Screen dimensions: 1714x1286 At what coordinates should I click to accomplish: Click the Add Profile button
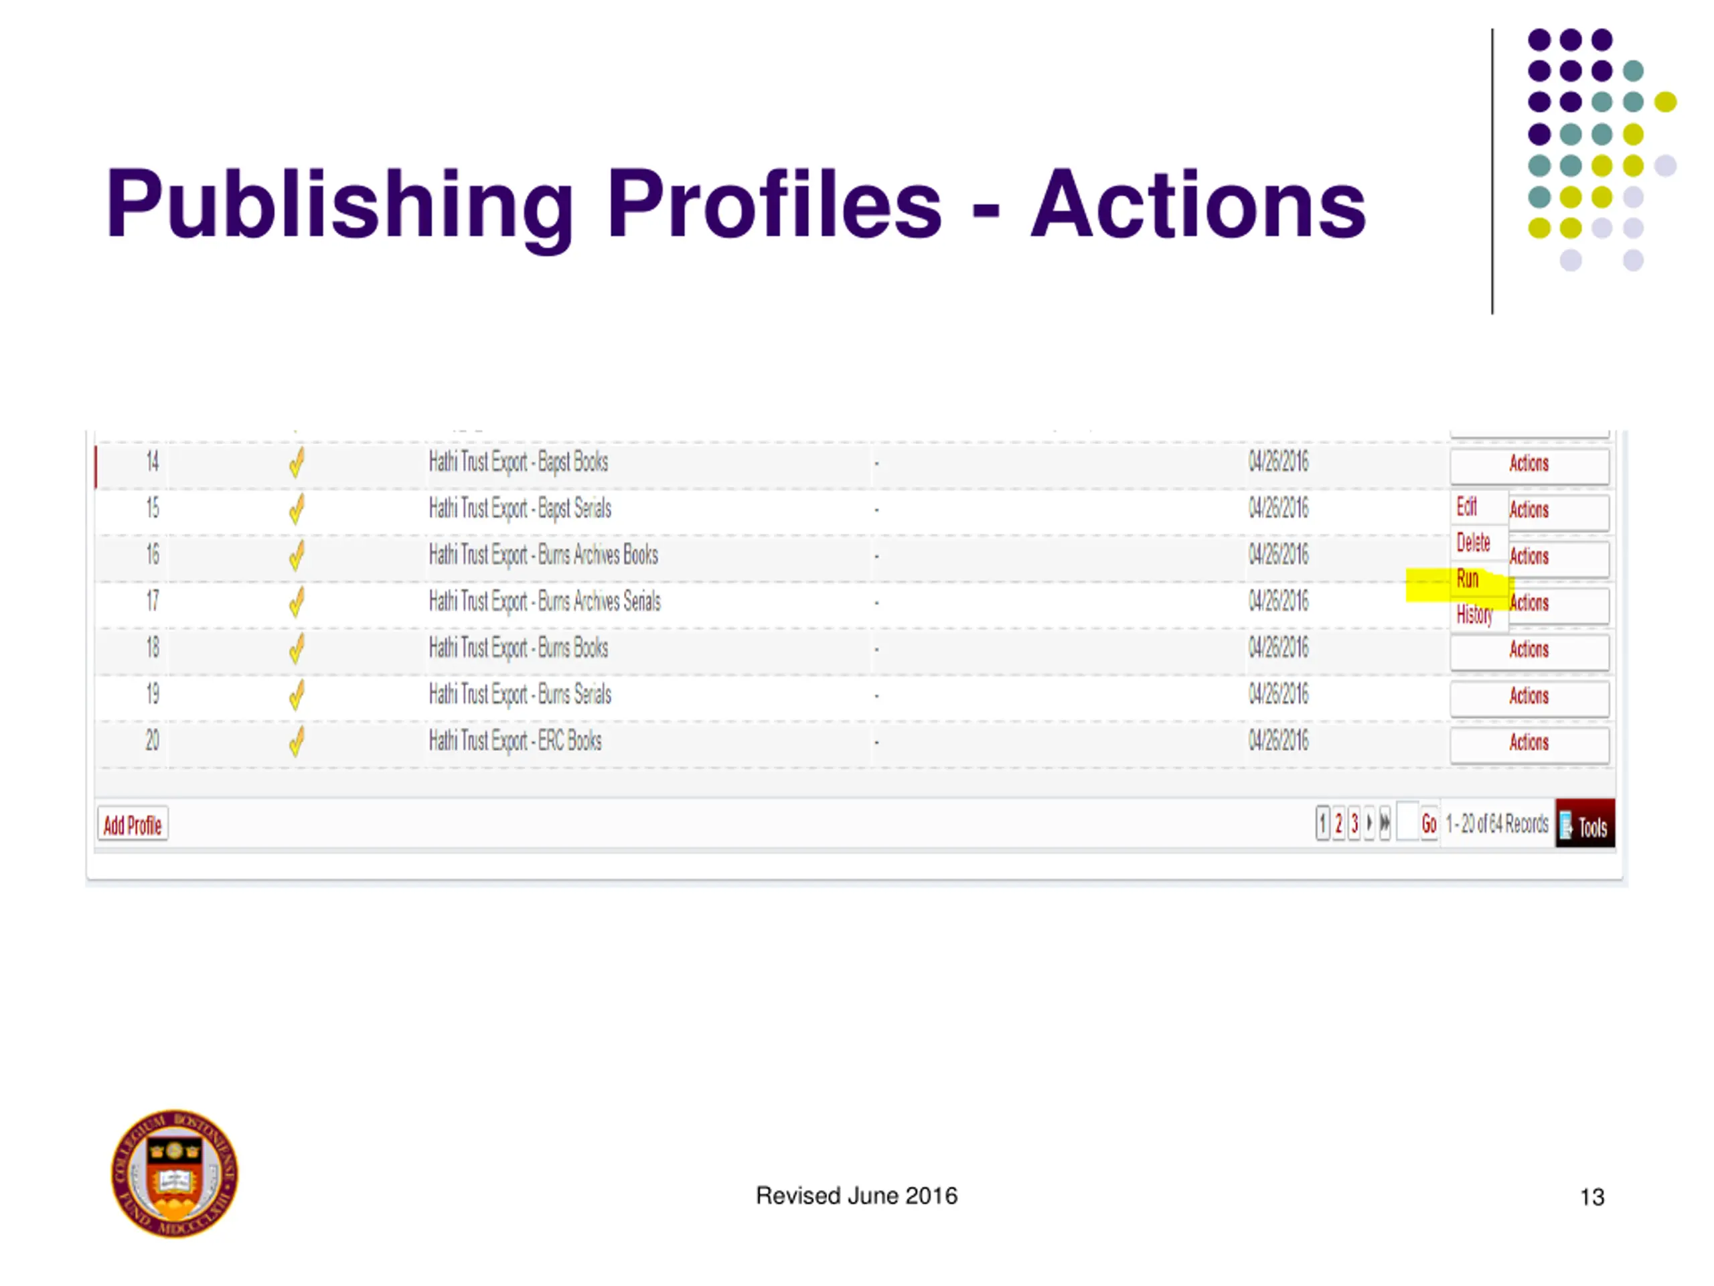tap(133, 825)
